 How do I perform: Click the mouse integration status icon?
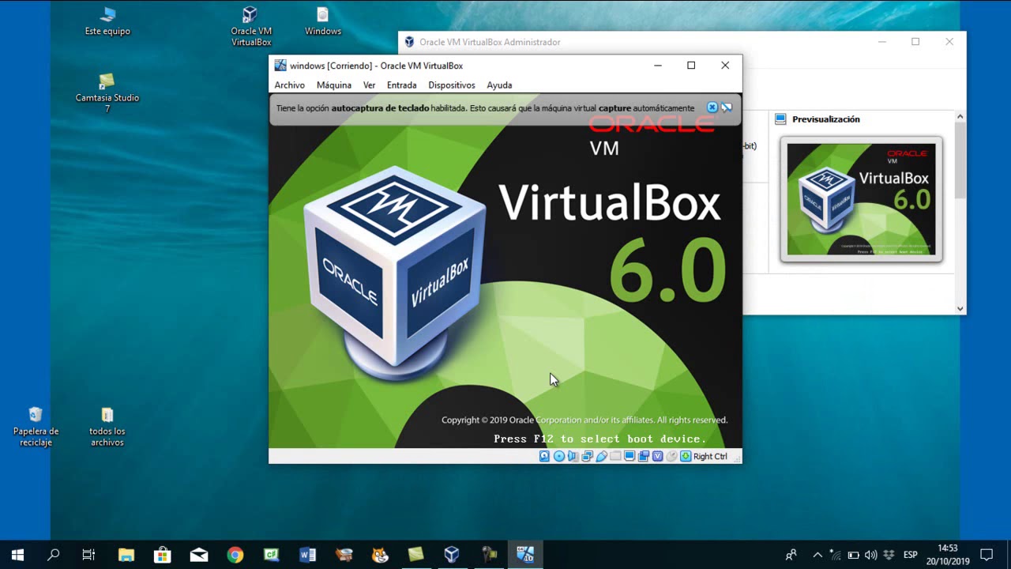[672, 456]
